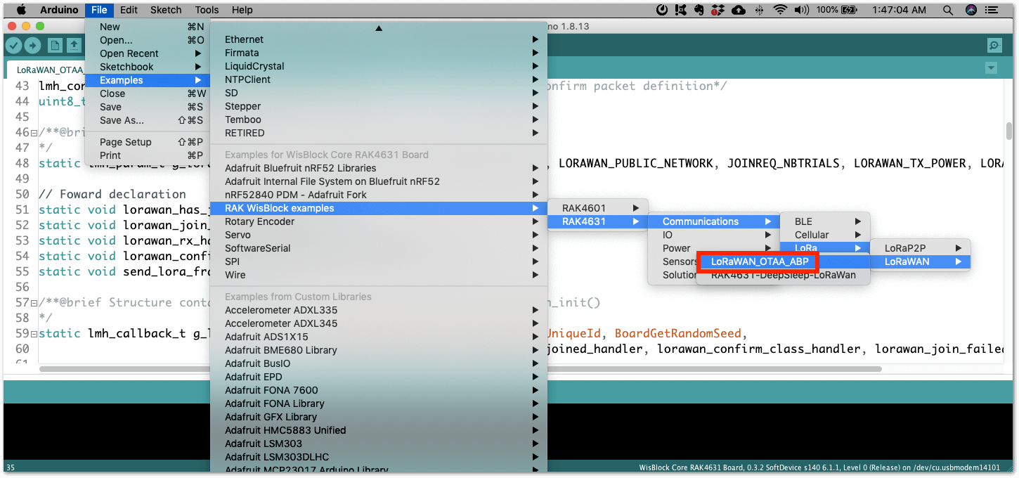The height and width of the screenshot is (478, 1019).
Task: Click the Verify checkmark toolbar icon
Action: click(x=13, y=45)
